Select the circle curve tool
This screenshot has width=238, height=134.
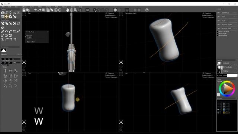[x=15, y=31]
